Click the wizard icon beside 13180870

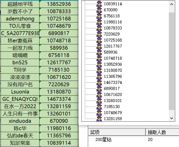point(99,70)
